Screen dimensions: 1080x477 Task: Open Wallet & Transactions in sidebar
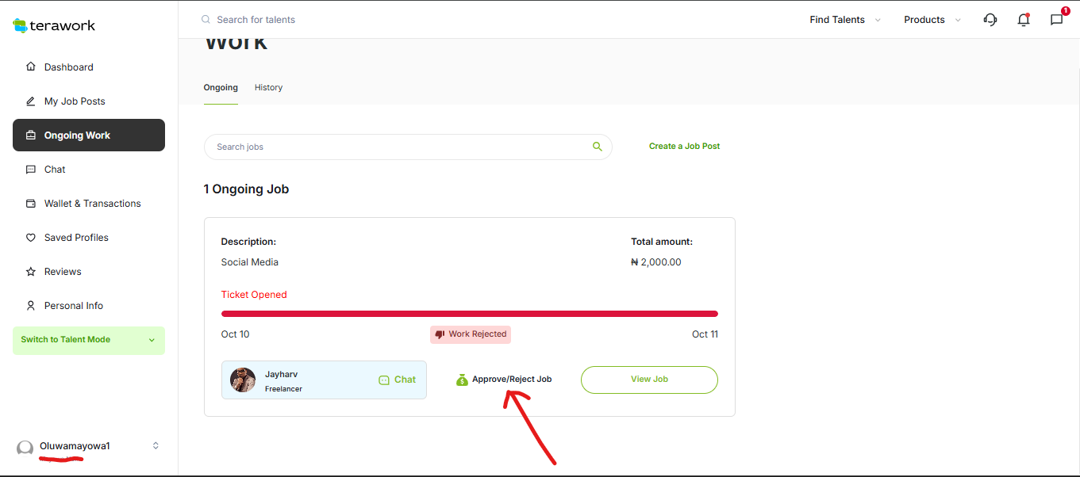click(92, 204)
